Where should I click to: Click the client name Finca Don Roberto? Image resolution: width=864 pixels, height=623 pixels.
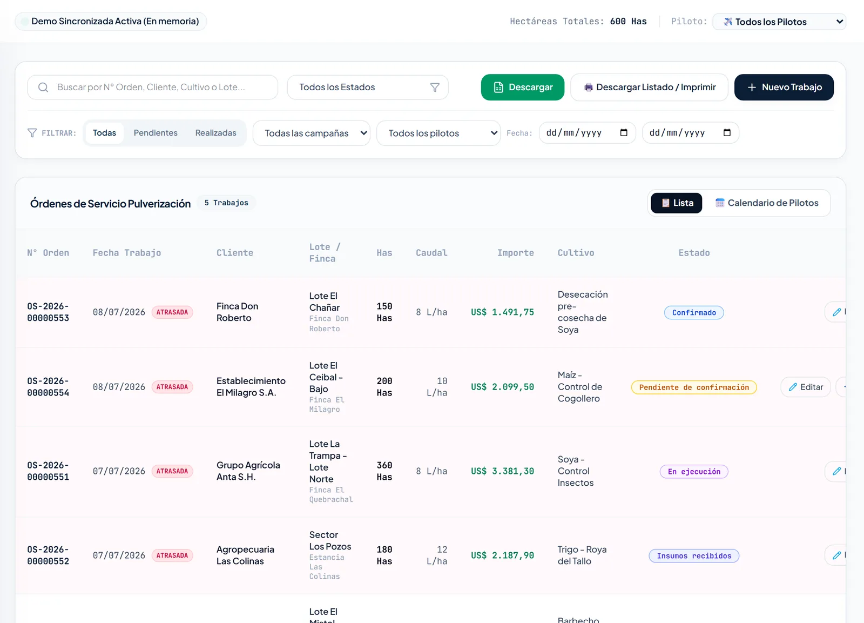click(238, 312)
